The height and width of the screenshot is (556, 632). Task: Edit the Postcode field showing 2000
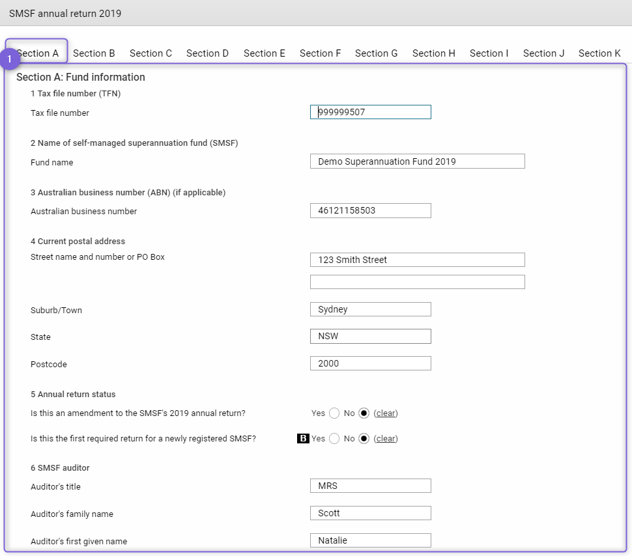[x=371, y=363]
